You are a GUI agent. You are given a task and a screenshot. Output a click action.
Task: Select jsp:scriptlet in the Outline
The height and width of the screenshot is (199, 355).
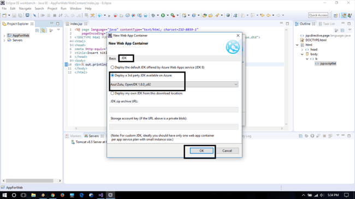click(326, 64)
